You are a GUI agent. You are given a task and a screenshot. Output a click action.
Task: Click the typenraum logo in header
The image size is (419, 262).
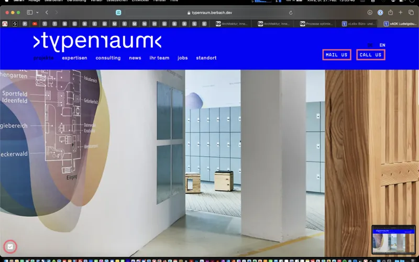coord(97,41)
